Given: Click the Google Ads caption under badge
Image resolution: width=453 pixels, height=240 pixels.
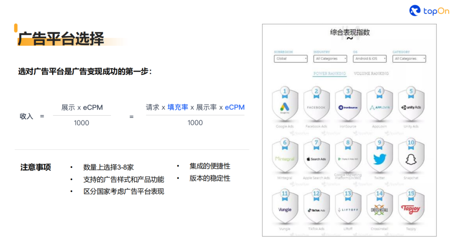Looking at the screenshot, I should 284,126.
